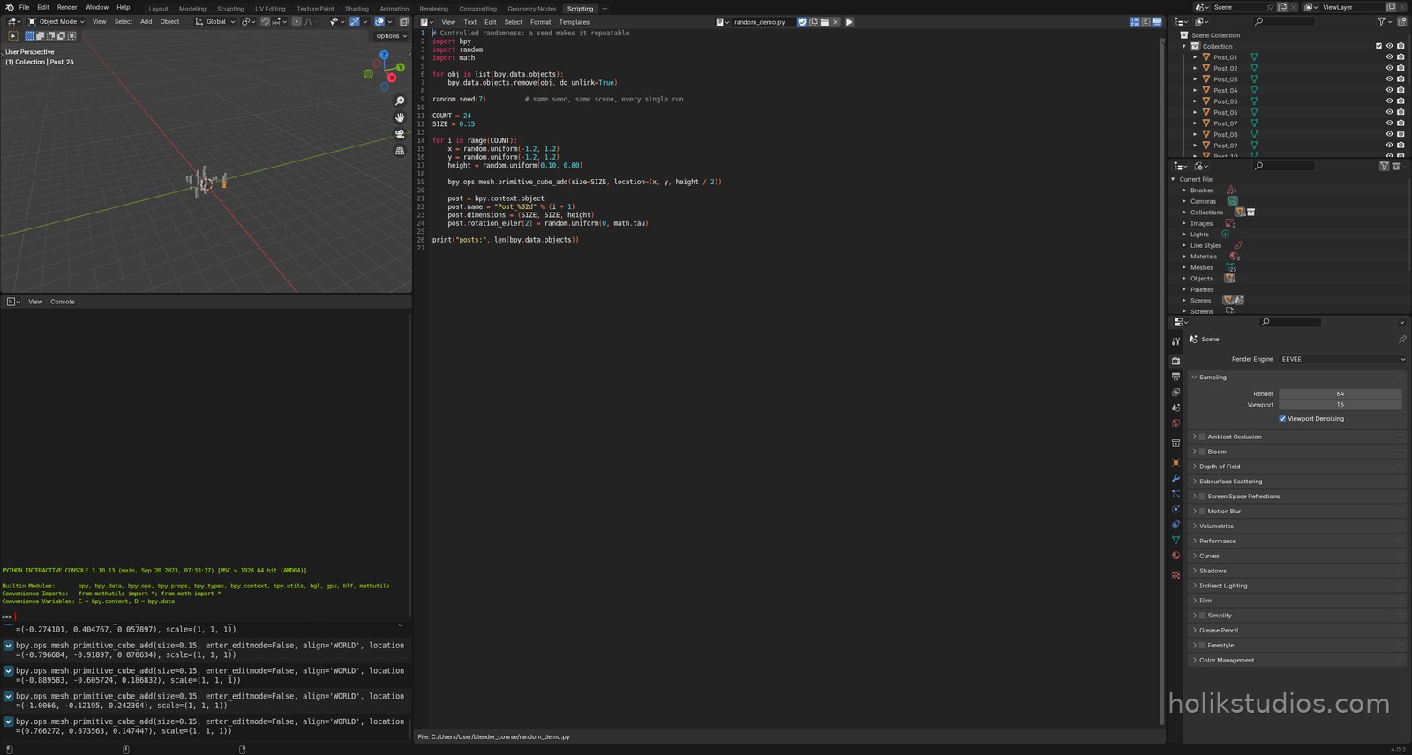1412x755 pixels.
Task: Switch to orthographic grid view icon
Action: pyautogui.click(x=400, y=151)
